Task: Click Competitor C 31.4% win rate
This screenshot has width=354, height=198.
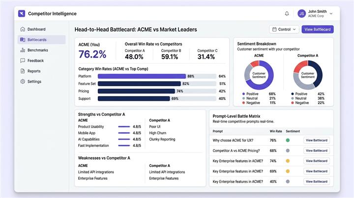Action: click(x=206, y=57)
